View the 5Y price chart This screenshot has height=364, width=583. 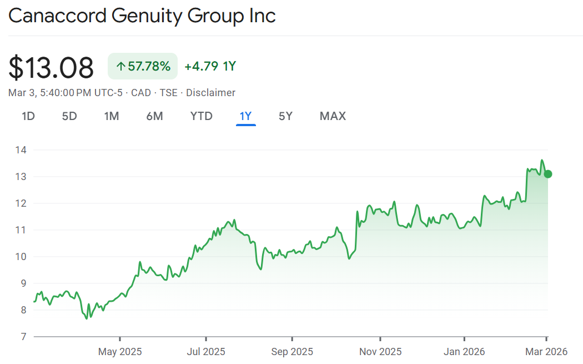point(285,116)
